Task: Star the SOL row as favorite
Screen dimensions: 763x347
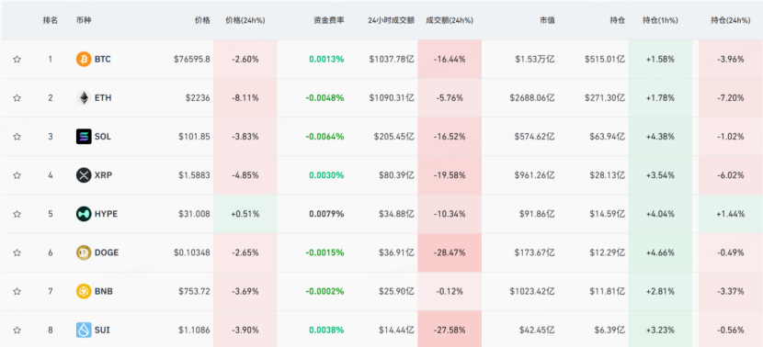Action: (17, 137)
